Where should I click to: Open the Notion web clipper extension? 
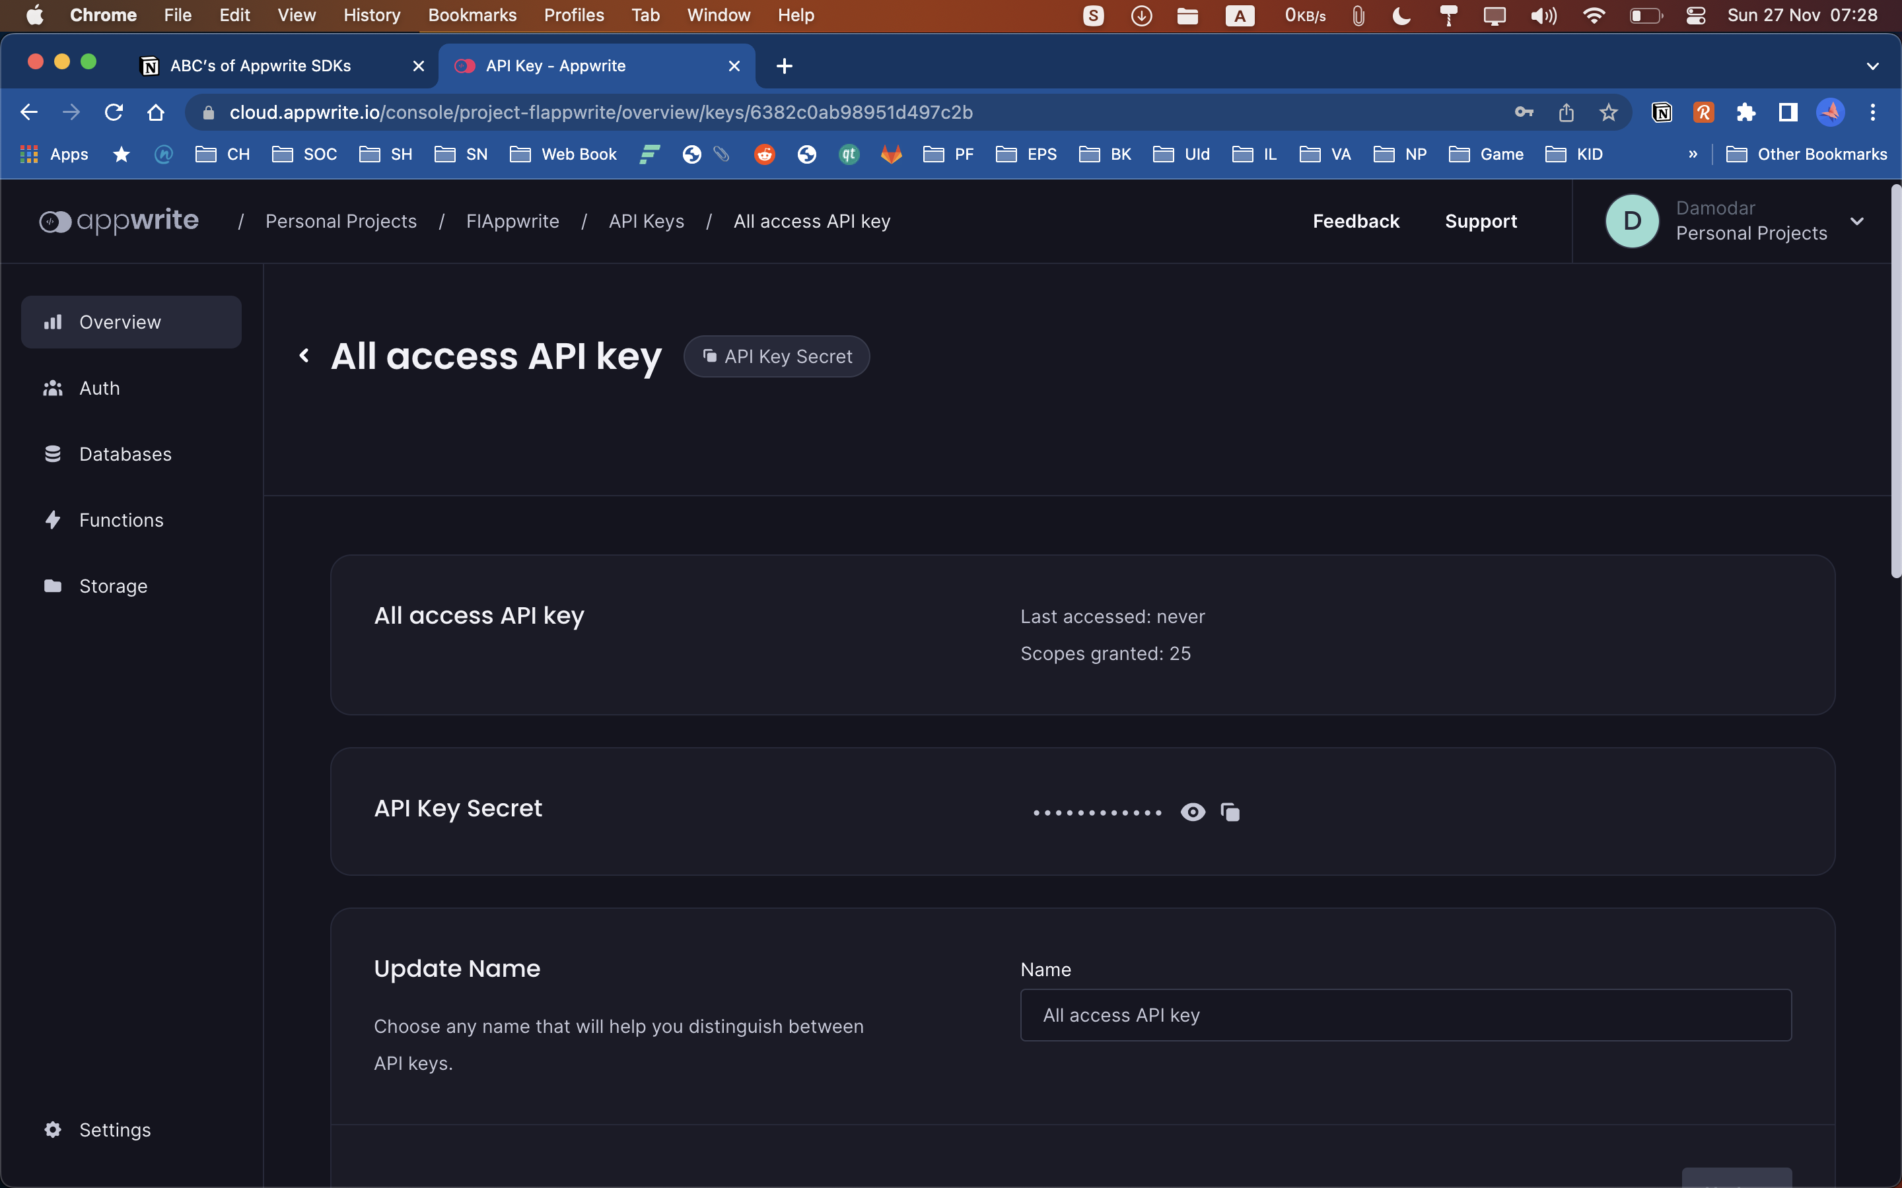click(x=1662, y=112)
